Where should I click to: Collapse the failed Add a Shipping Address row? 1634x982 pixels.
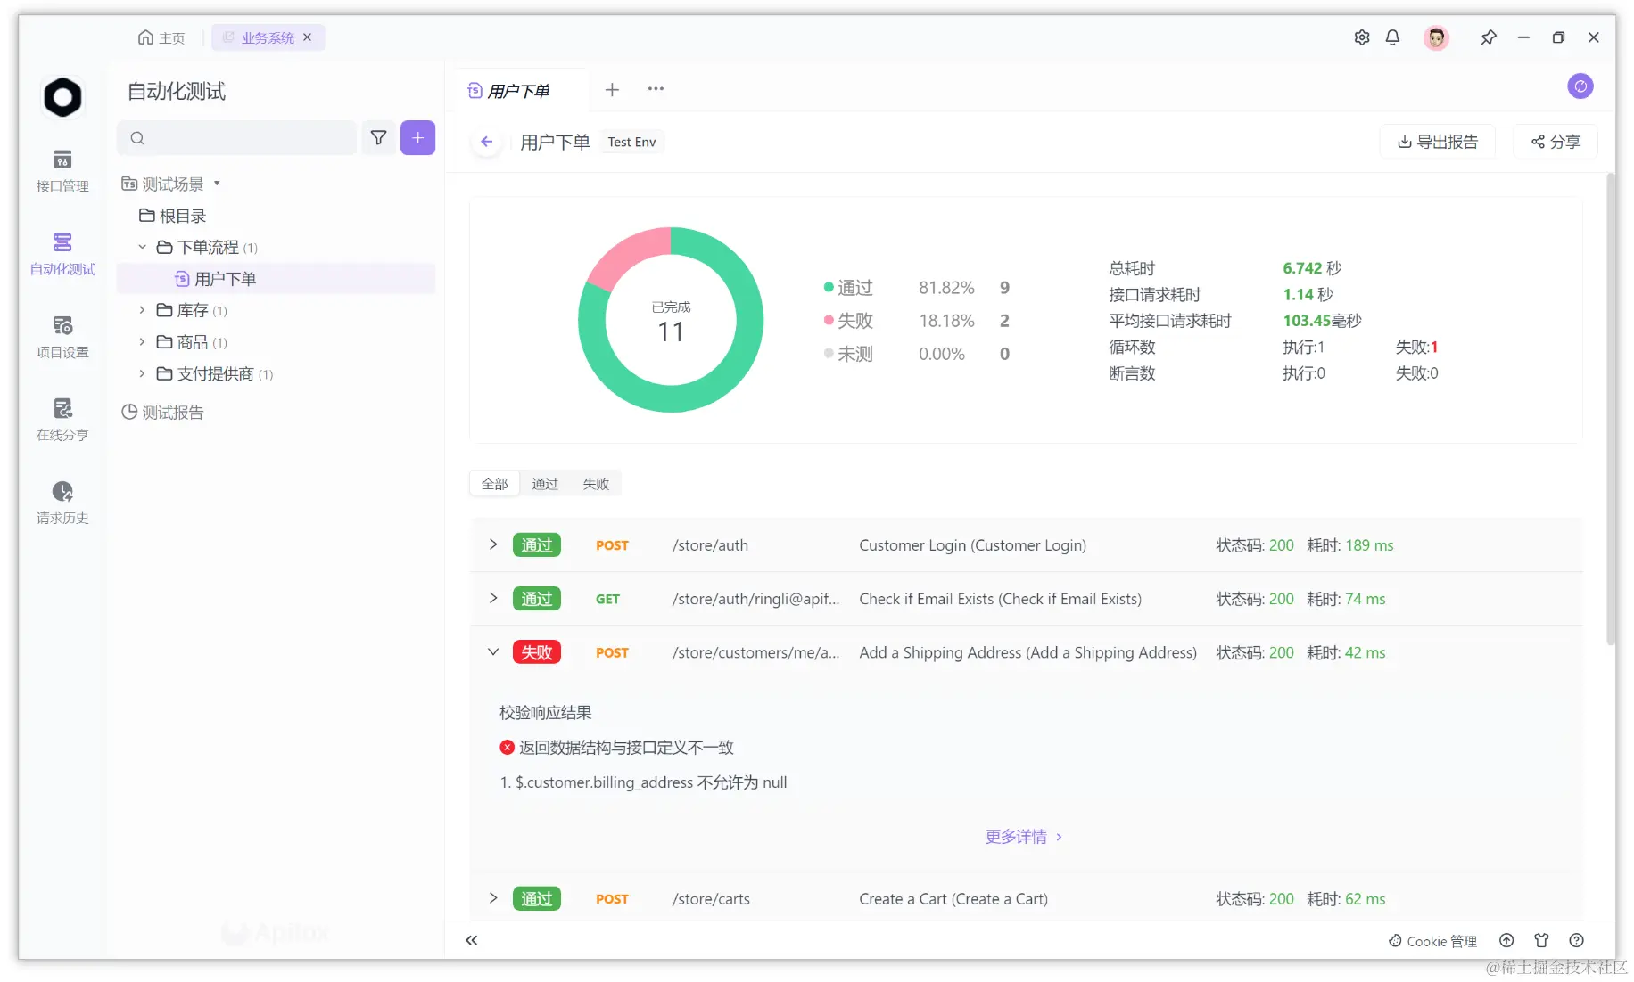[x=493, y=651]
